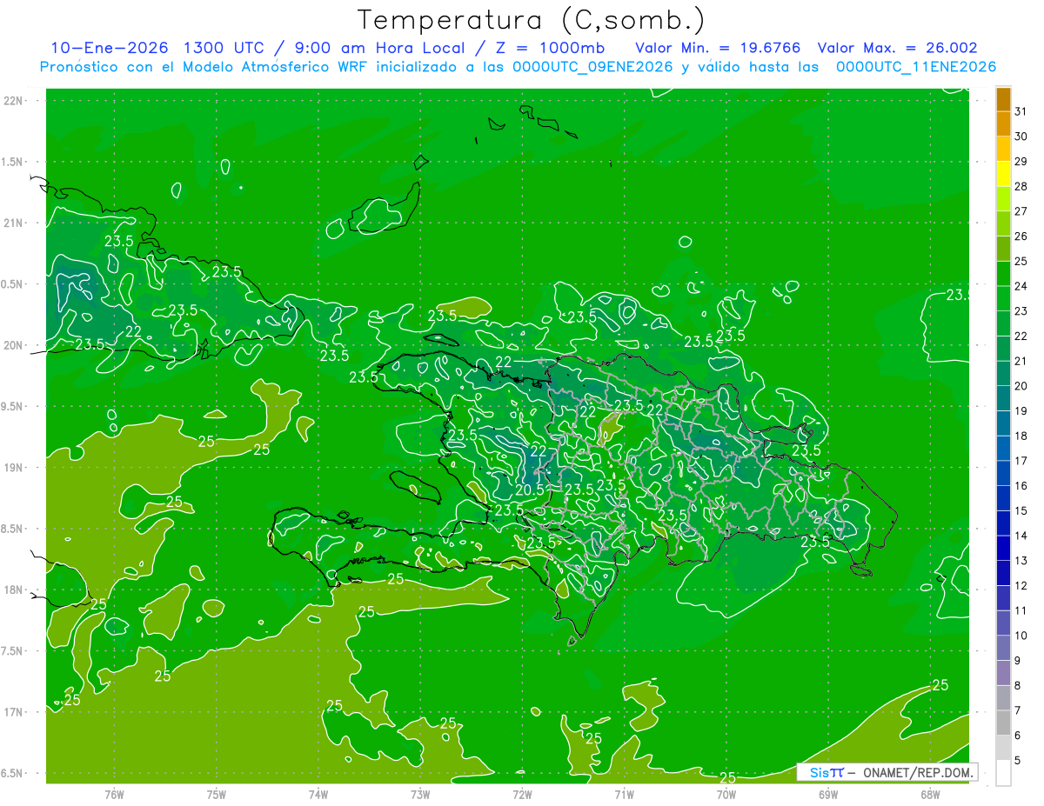Click the "73W" longitude axis label
Screen dimensions: 1044x806
(x=420, y=795)
